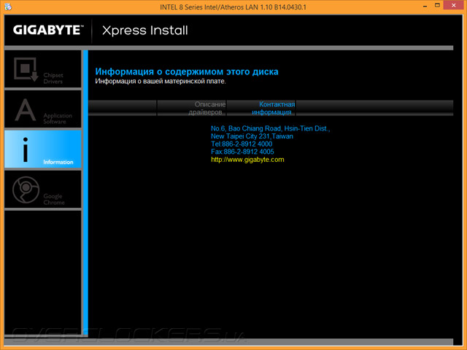Click the Fax:886-2-8912 4005 line
This screenshot has height=350, width=467.
[242, 152]
